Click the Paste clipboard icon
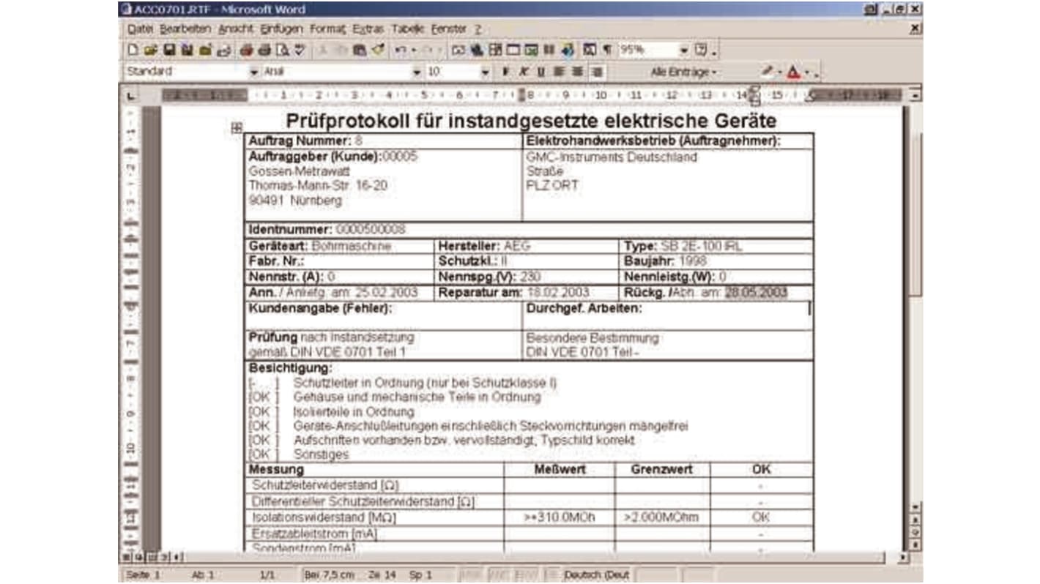The height and width of the screenshot is (584, 1040). coord(360,50)
